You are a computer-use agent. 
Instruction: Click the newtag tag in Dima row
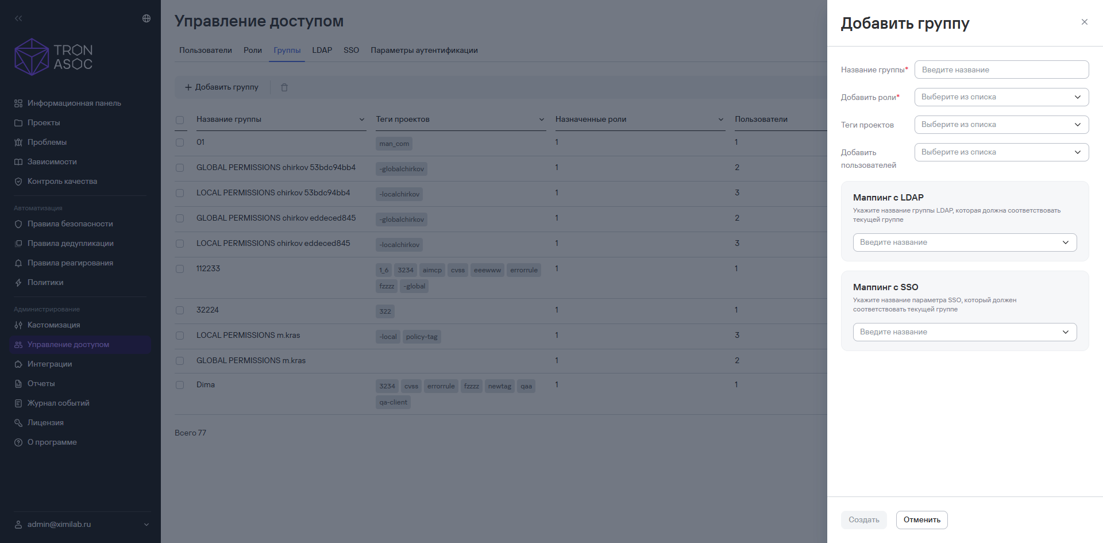tap(500, 386)
